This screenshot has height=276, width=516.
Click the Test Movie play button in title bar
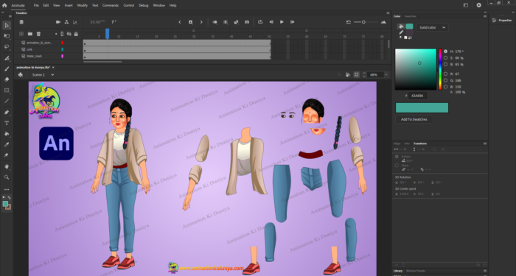479,5
